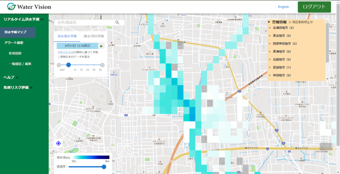The height and width of the screenshot is (174, 340).
Task: Collapse the 警報情報 alert panel
Action: 269,22
